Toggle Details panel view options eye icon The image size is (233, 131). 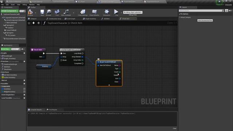click(230, 11)
